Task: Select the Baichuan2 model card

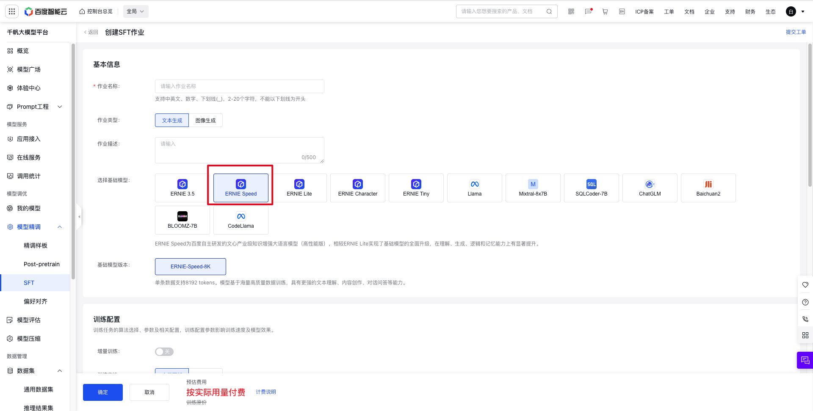Action: (x=708, y=188)
